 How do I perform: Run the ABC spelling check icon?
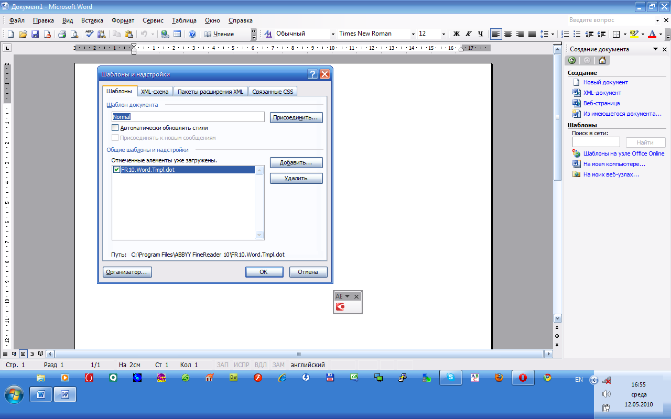(89, 34)
